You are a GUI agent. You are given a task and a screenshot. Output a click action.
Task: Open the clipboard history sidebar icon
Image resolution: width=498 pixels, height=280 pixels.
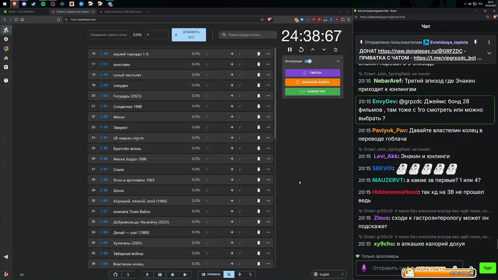tap(6, 67)
